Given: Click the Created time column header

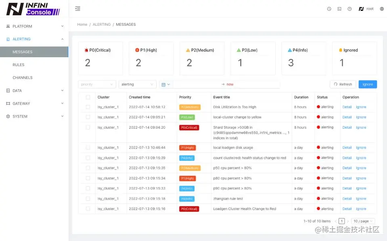Looking at the screenshot, I should click(140, 97).
